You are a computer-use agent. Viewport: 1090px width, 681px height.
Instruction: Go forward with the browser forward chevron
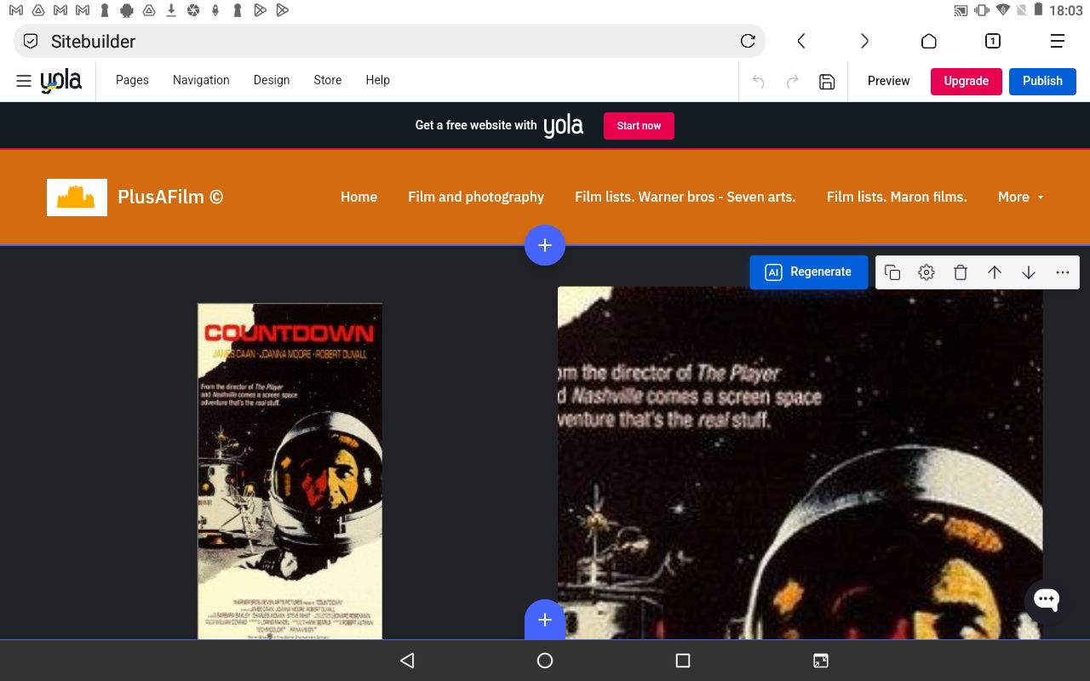click(x=864, y=41)
